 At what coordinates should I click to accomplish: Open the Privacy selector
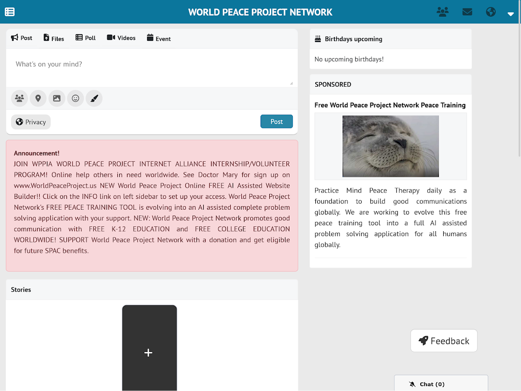click(31, 122)
